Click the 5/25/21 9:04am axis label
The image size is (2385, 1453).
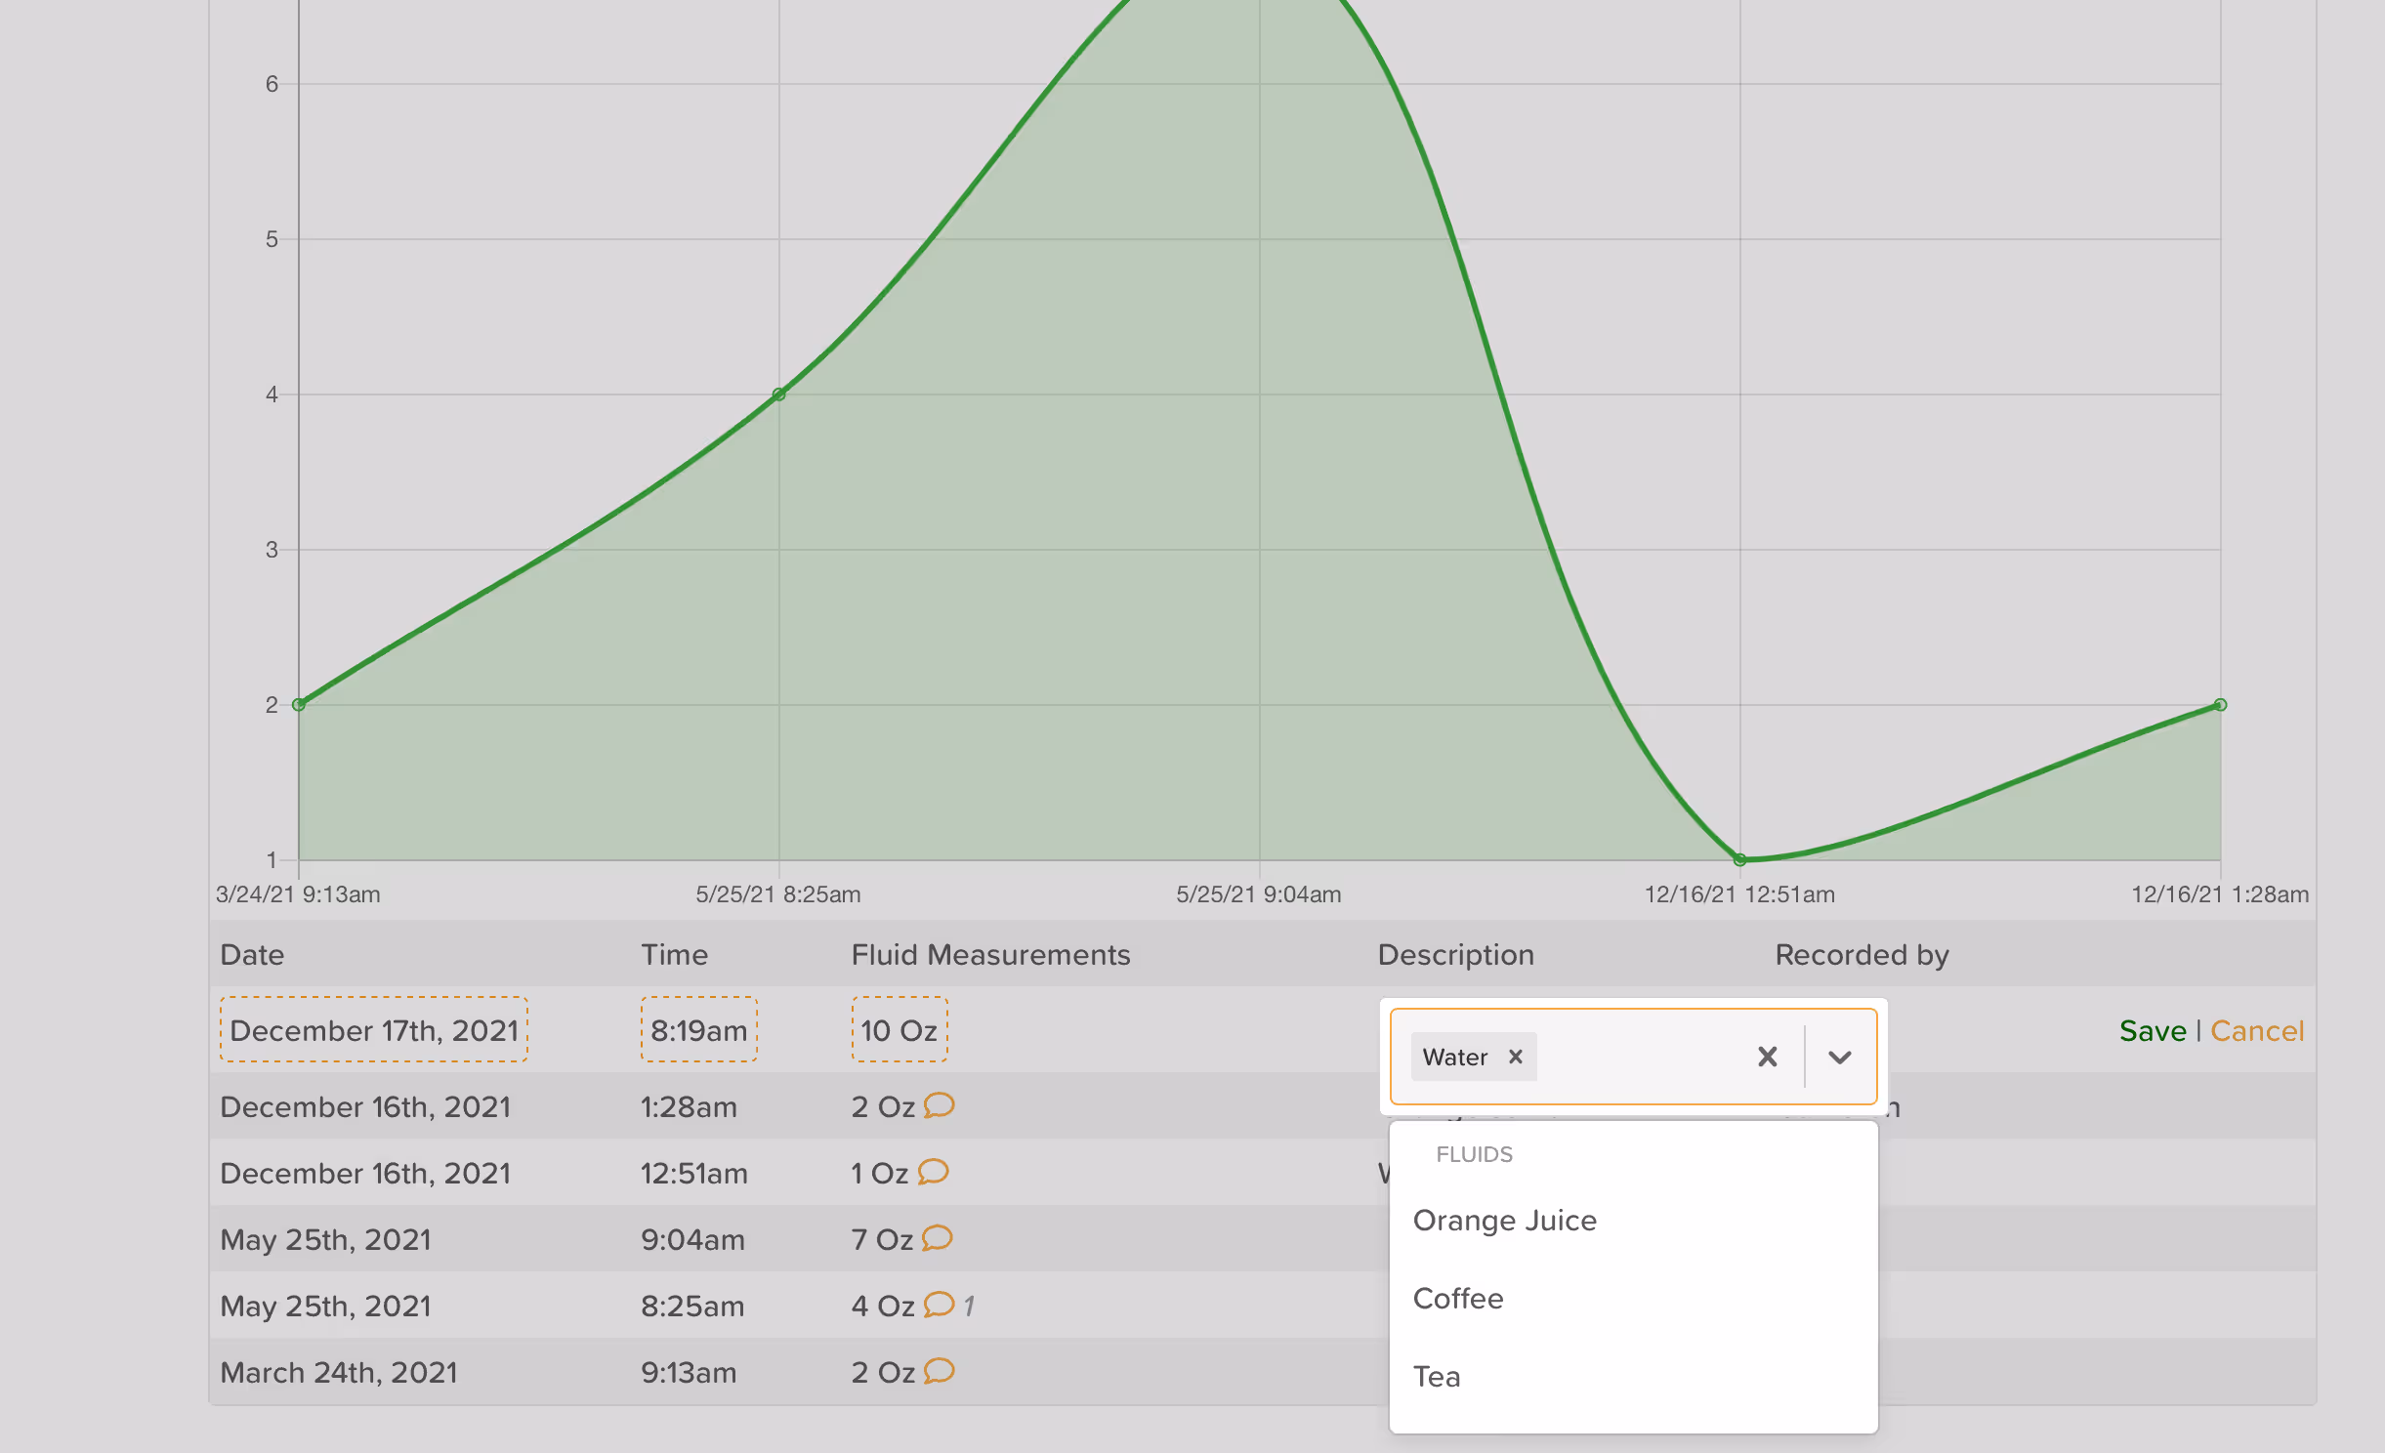point(1258,894)
